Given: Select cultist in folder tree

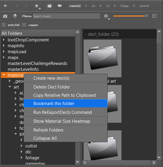Looking at the screenshot, I should pos(31,146).
